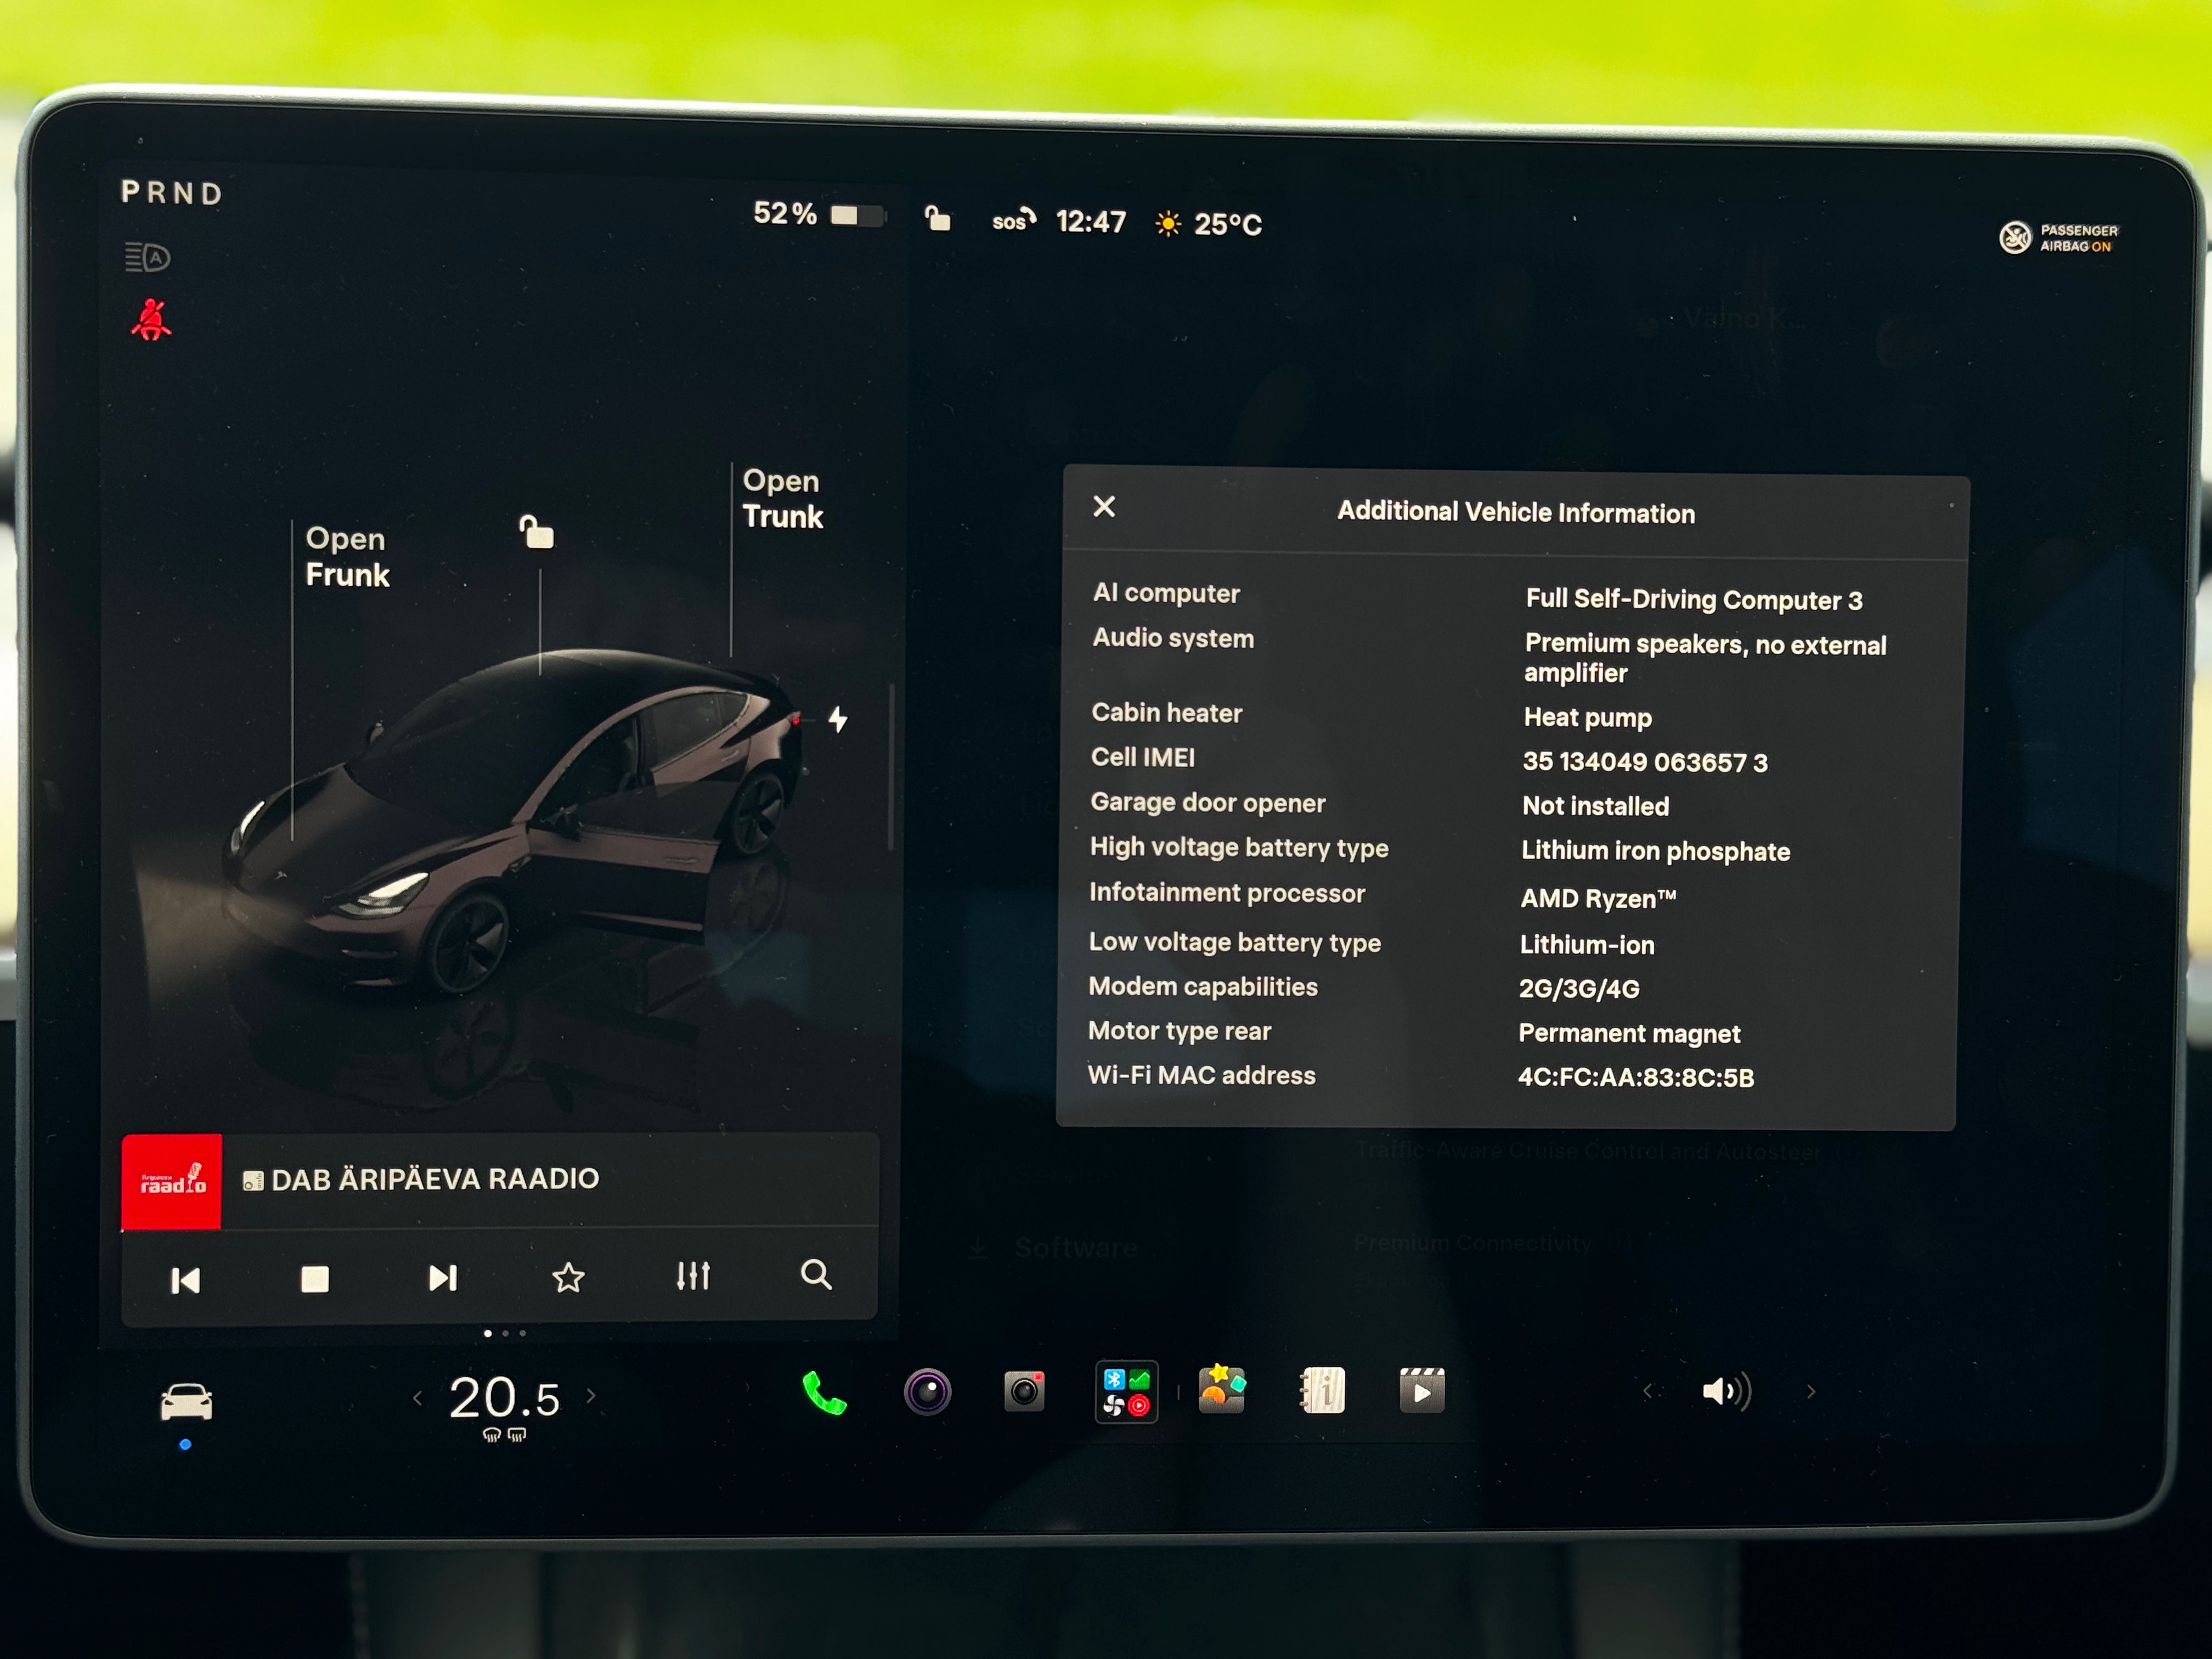Open the Toybox app
Image resolution: width=2212 pixels, height=1659 pixels.
coord(1222,1390)
